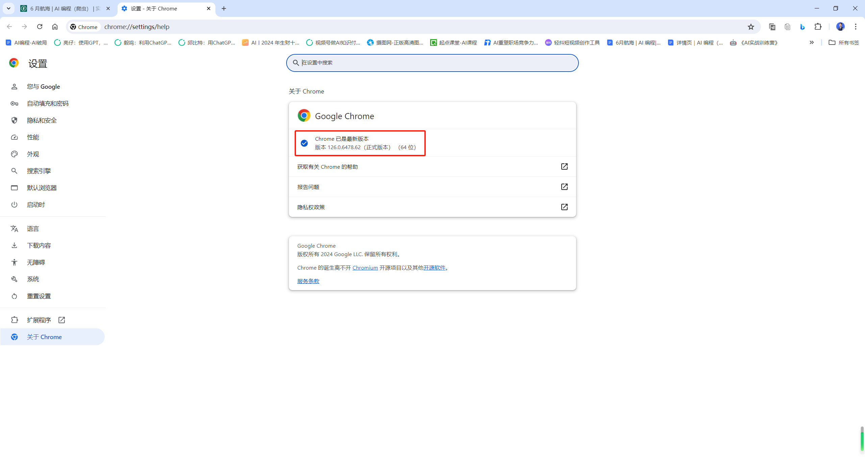Focus the 在设置中搜索 search field
Image resolution: width=865 pixels, height=469 pixels.
(x=432, y=63)
